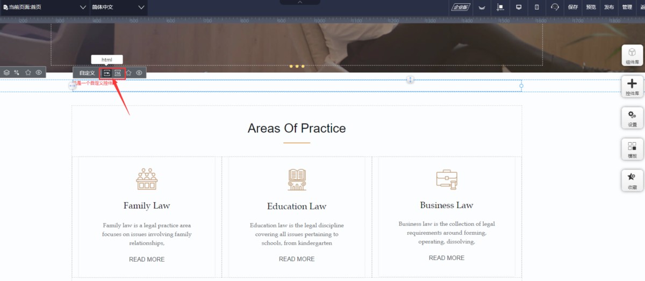Click the star icon in left floating toolbar
Image resolution: width=645 pixels, height=281 pixels.
pos(28,72)
